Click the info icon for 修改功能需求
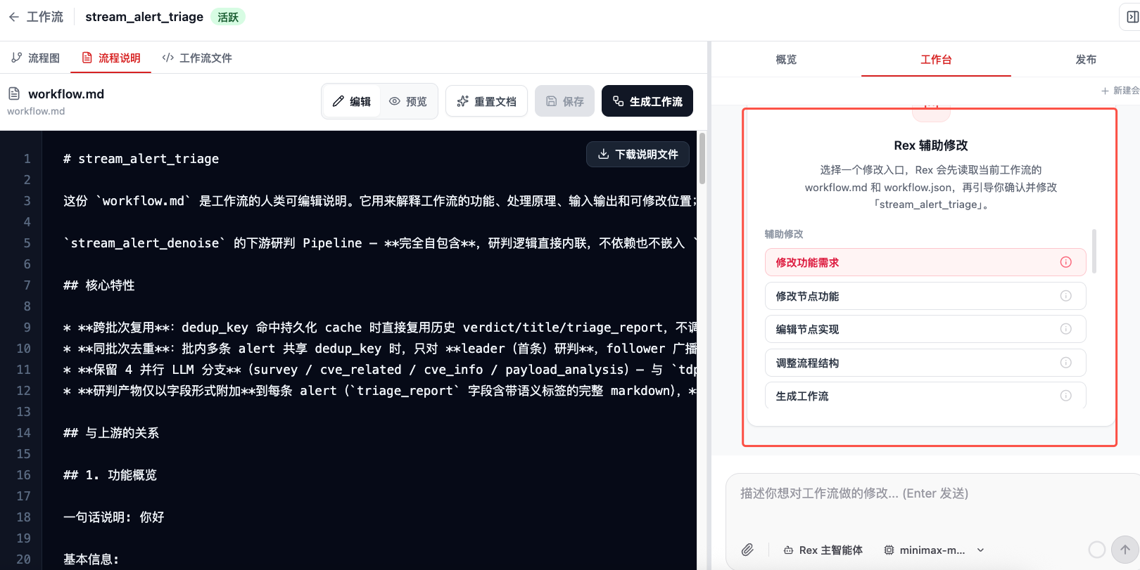Image resolution: width=1140 pixels, height=570 pixels. point(1066,262)
